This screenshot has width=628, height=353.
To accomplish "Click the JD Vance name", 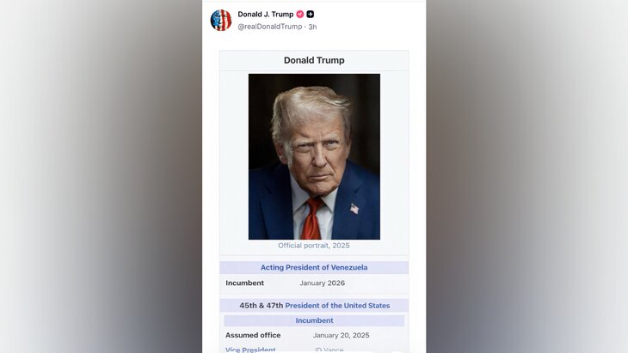I will [329, 350].
